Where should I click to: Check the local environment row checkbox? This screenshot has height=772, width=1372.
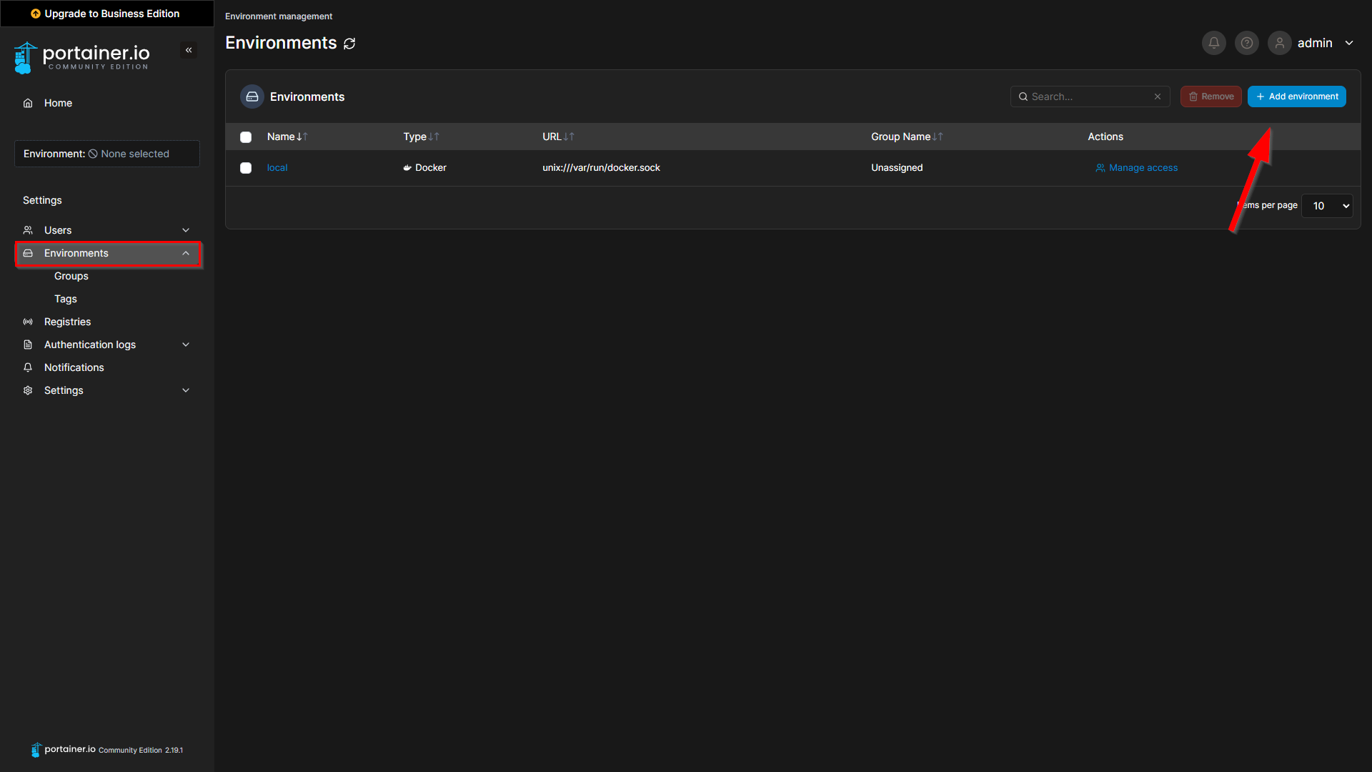pyautogui.click(x=246, y=168)
